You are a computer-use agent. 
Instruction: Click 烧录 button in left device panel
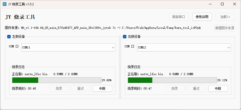tap(59, 88)
